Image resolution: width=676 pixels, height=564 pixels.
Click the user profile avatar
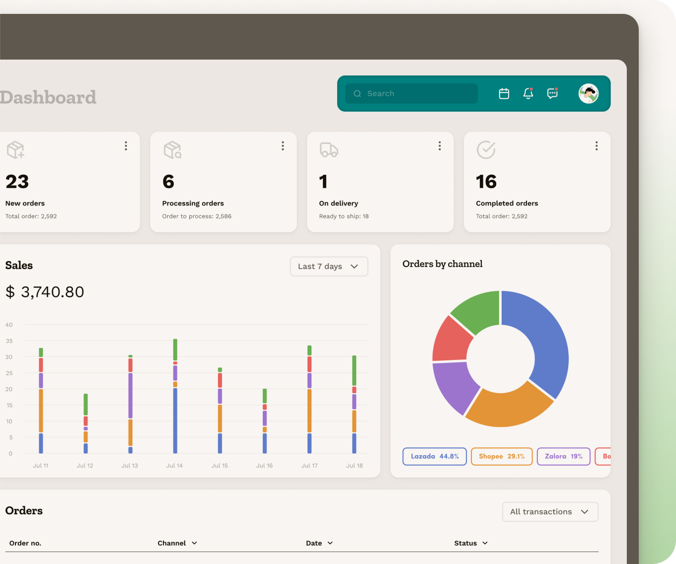[x=589, y=93]
